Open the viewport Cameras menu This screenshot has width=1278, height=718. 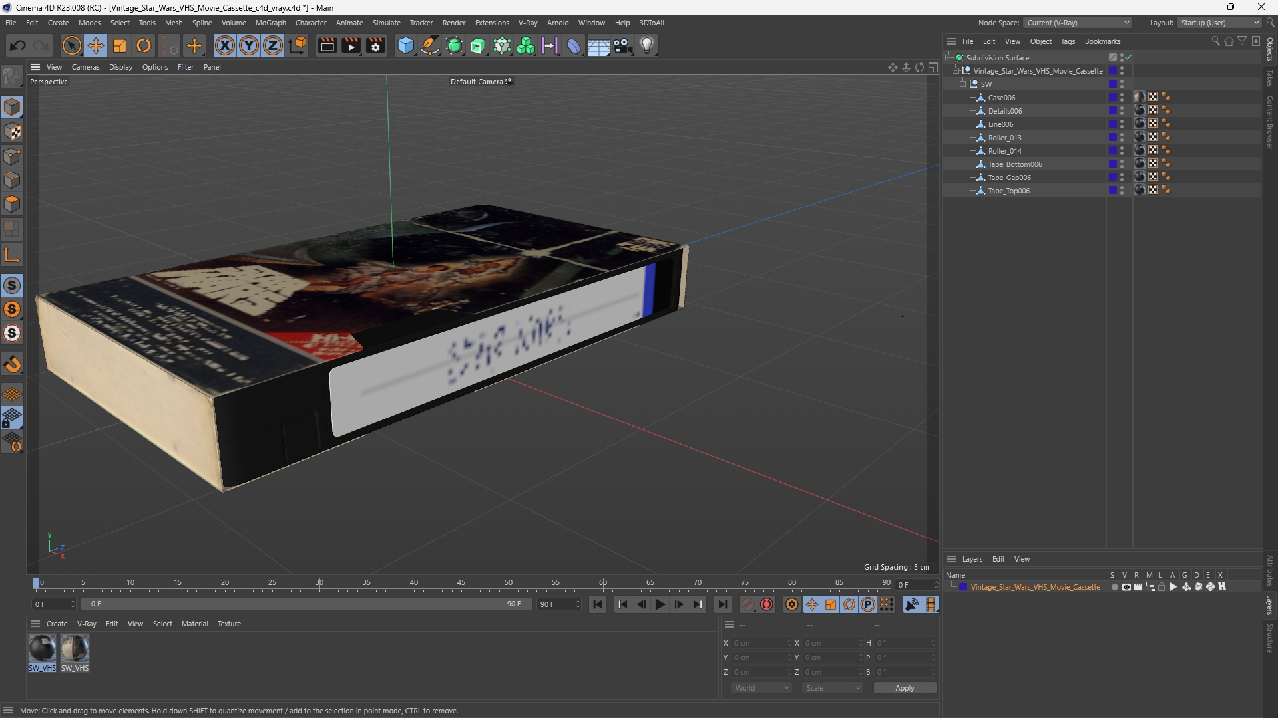pos(85,67)
